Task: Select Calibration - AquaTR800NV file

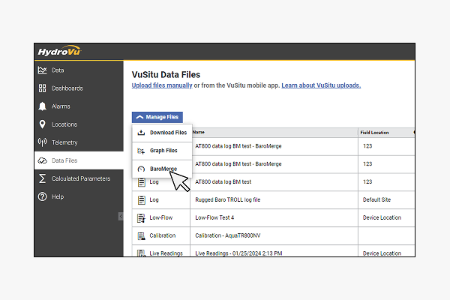Action: tap(227, 235)
